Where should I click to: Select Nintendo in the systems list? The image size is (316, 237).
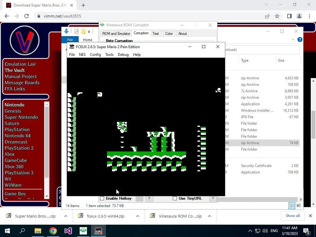15,105
